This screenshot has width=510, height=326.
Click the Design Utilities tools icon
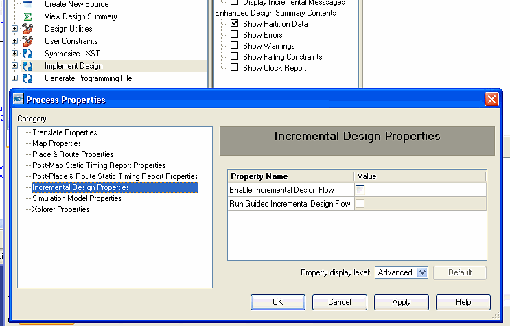tap(27, 29)
